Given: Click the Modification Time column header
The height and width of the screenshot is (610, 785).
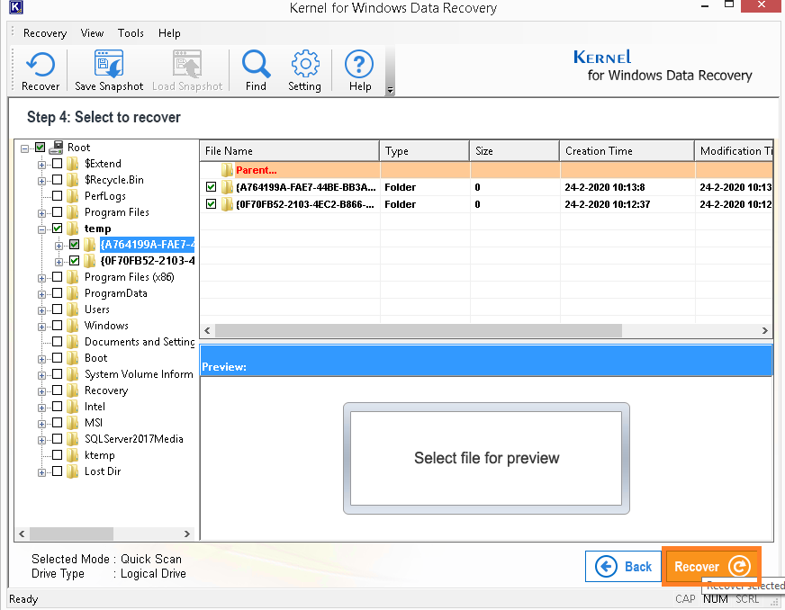Looking at the screenshot, I should pos(734,150).
